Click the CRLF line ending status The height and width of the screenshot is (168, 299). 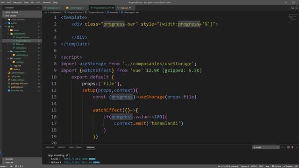tap(261, 166)
